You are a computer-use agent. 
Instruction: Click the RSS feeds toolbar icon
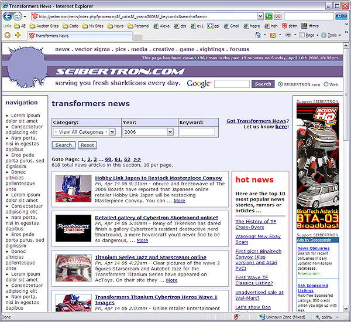click(x=273, y=35)
